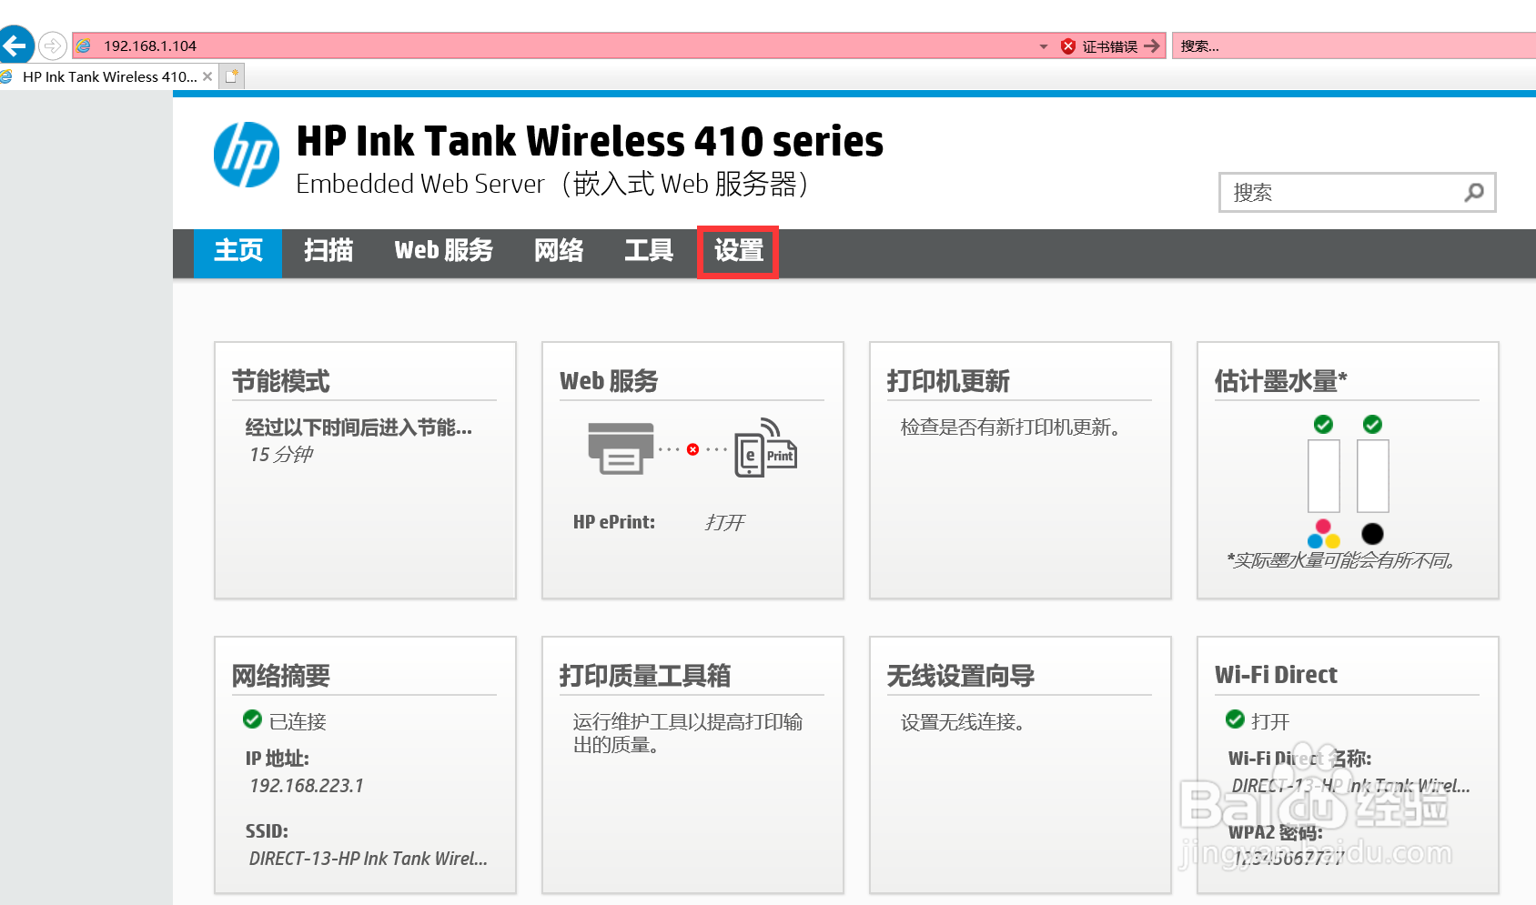
Task: Click the color ink level gauge
Action: pos(1324,477)
